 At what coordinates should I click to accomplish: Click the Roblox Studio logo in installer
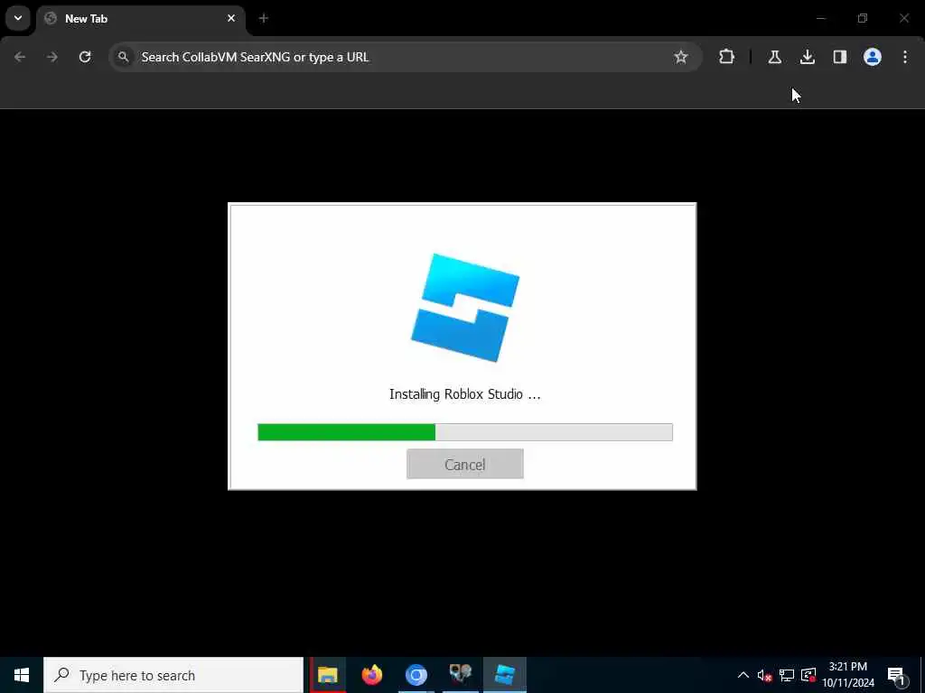coord(465,308)
